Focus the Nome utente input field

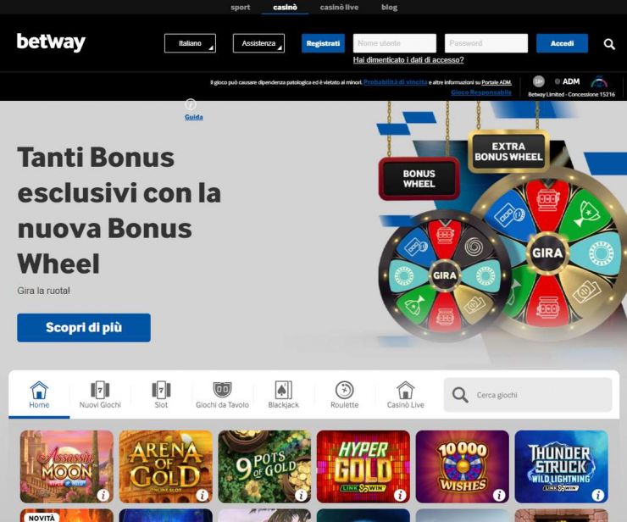coord(395,43)
